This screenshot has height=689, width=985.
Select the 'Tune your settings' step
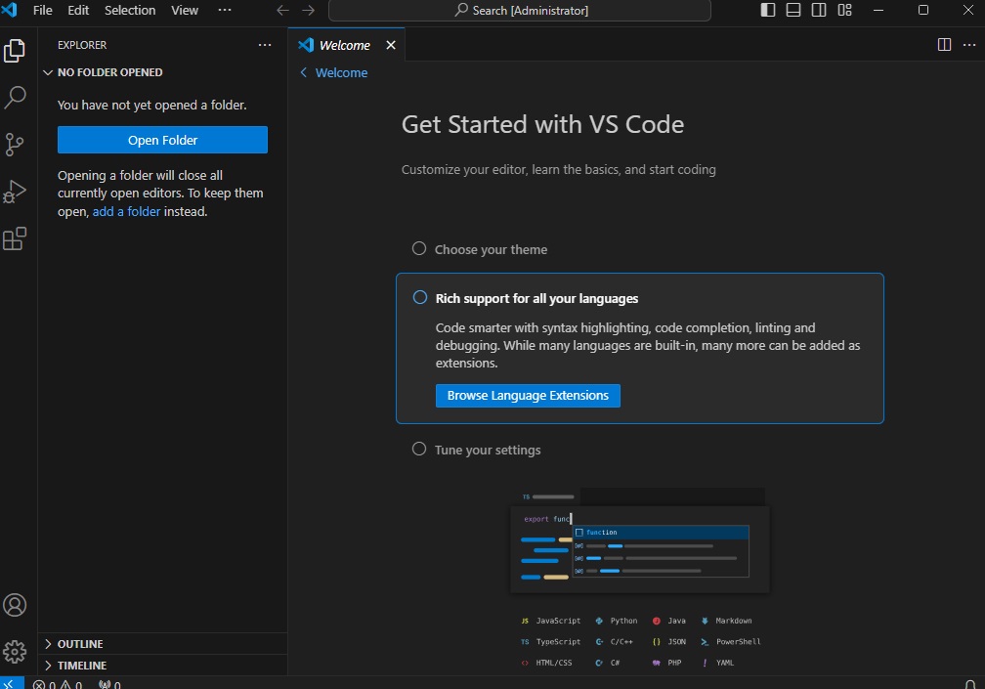coord(487,450)
